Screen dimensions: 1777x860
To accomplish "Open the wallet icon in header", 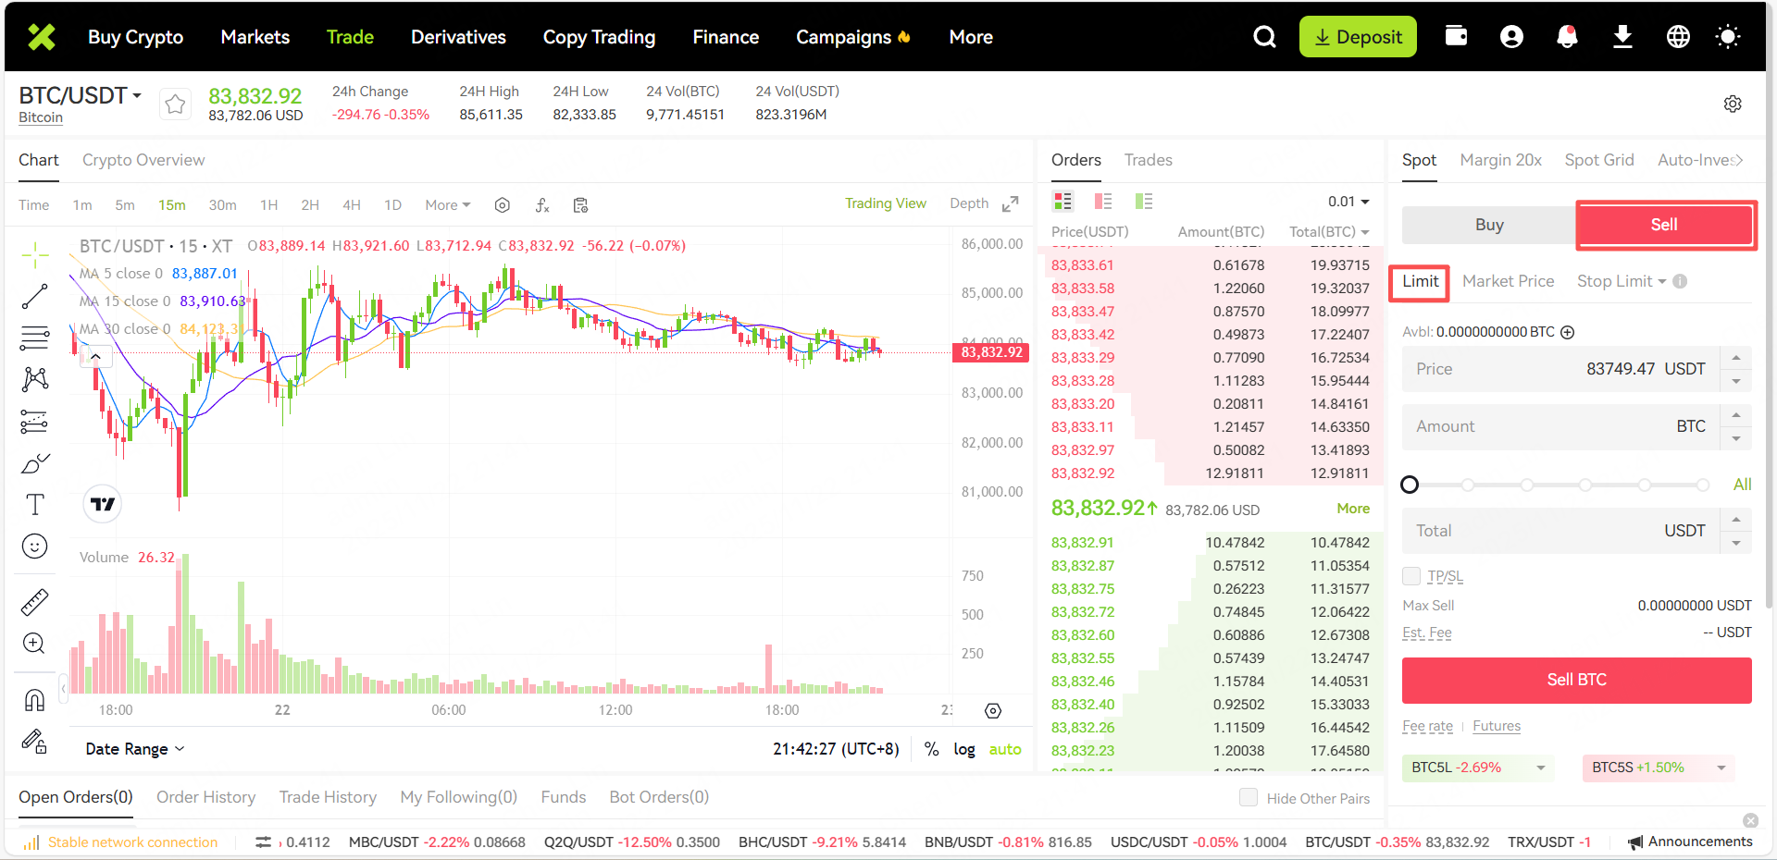I will click(x=1456, y=37).
